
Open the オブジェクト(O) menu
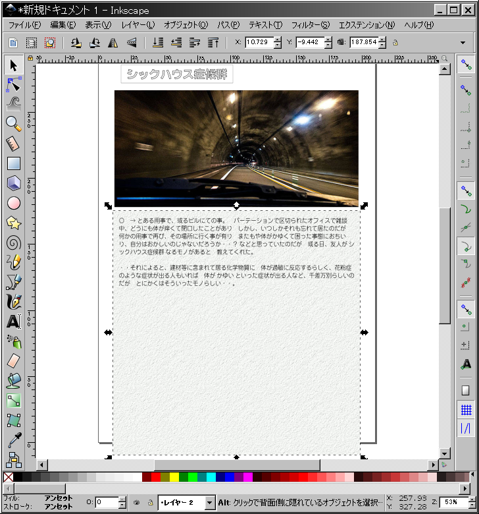click(186, 25)
